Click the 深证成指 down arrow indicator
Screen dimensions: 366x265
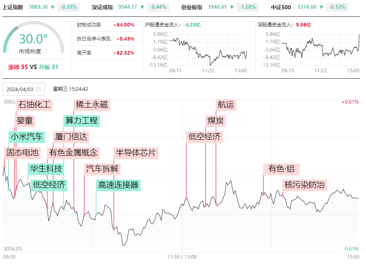pyautogui.click(x=142, y=7)
